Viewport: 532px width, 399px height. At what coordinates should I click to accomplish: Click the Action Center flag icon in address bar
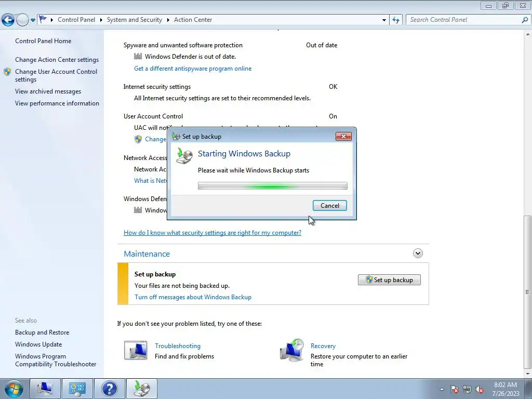point(43,19)
